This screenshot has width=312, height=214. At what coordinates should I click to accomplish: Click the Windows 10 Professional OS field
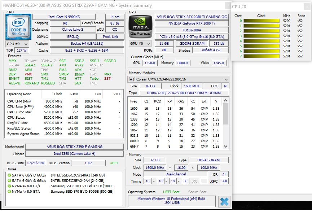click(x=172, y=201)
